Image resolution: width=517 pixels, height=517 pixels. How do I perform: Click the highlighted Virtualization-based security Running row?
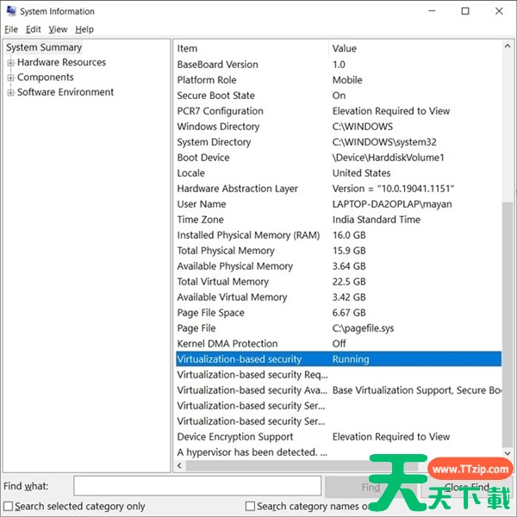pos(339,358)
